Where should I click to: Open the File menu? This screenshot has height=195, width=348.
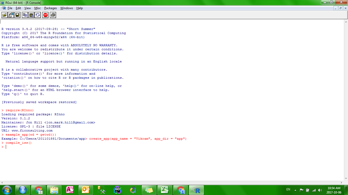[10, 8]
